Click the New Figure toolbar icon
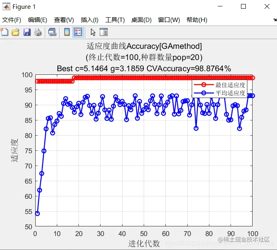 (4, 32)
